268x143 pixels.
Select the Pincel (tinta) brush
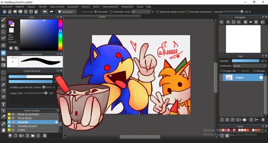pyautogui.click(x=33, y=118)
